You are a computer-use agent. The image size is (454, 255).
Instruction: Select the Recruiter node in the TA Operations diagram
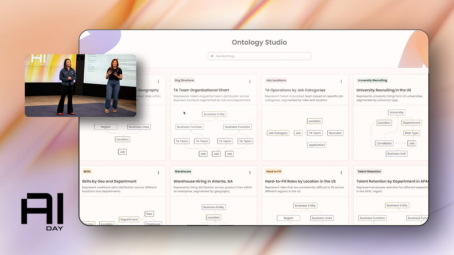click(335, 133)
